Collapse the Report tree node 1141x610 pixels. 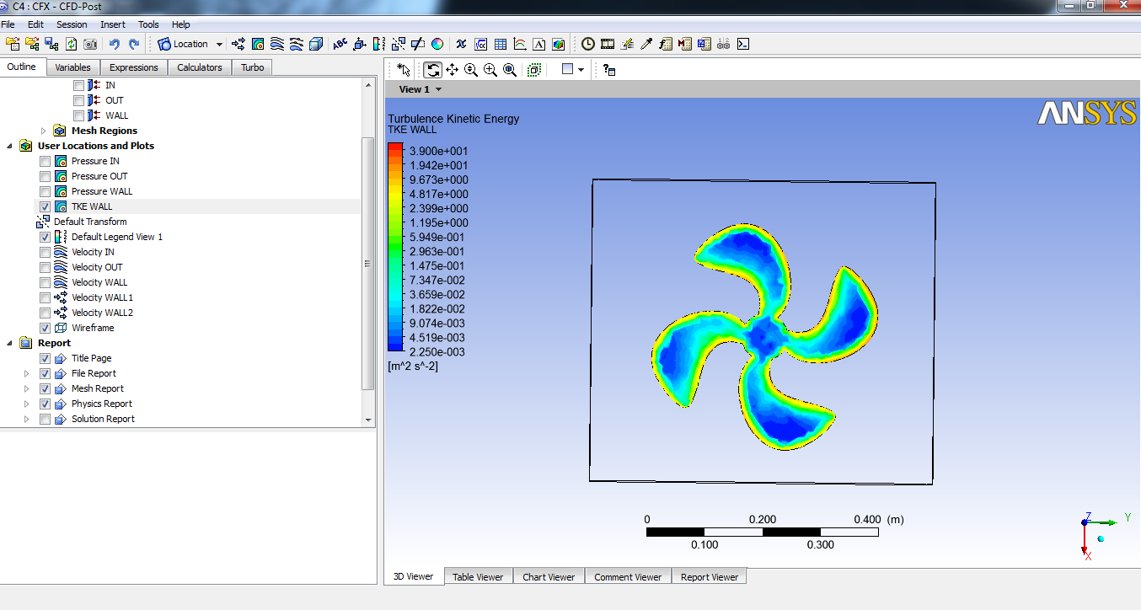(x=10, y=343)
